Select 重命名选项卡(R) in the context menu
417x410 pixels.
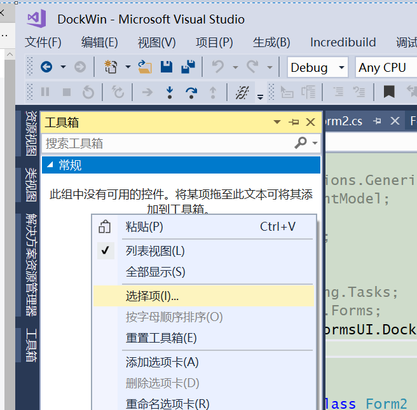(203, 403)
